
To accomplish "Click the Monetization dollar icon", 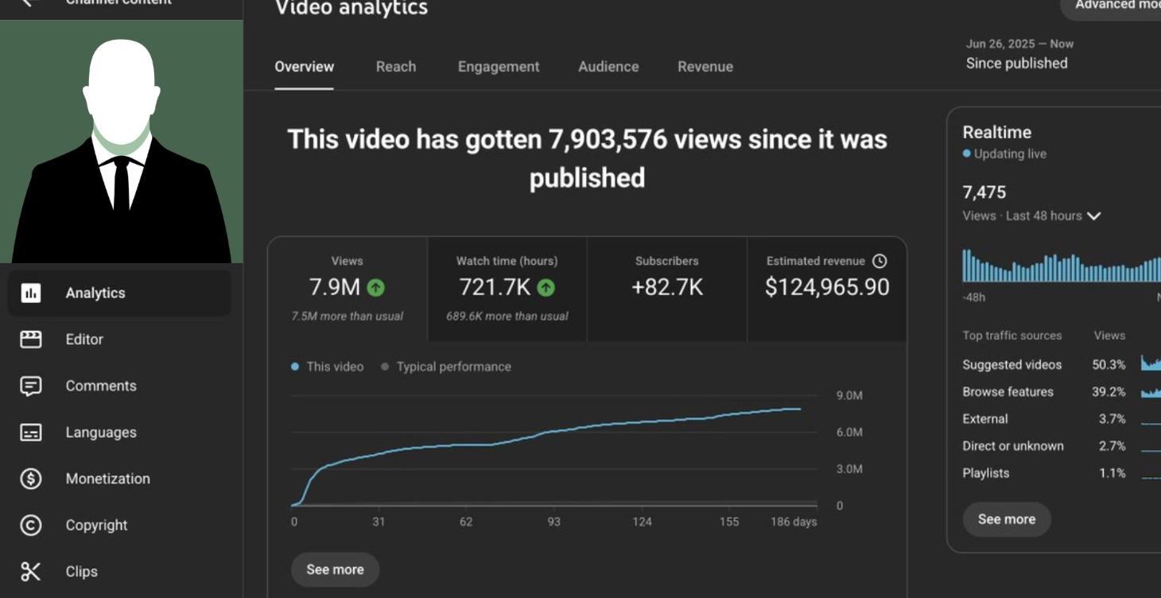I will 31,479.
